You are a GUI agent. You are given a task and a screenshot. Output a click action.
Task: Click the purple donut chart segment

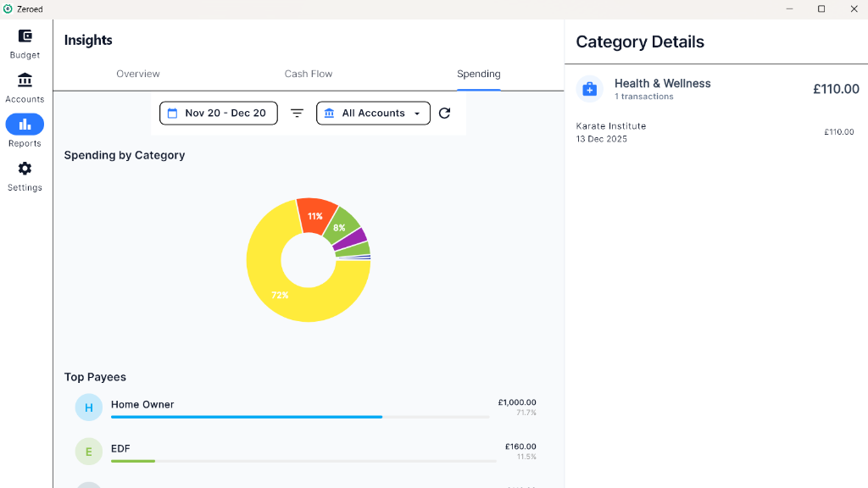pyautogui.click(x=352, y=238)
